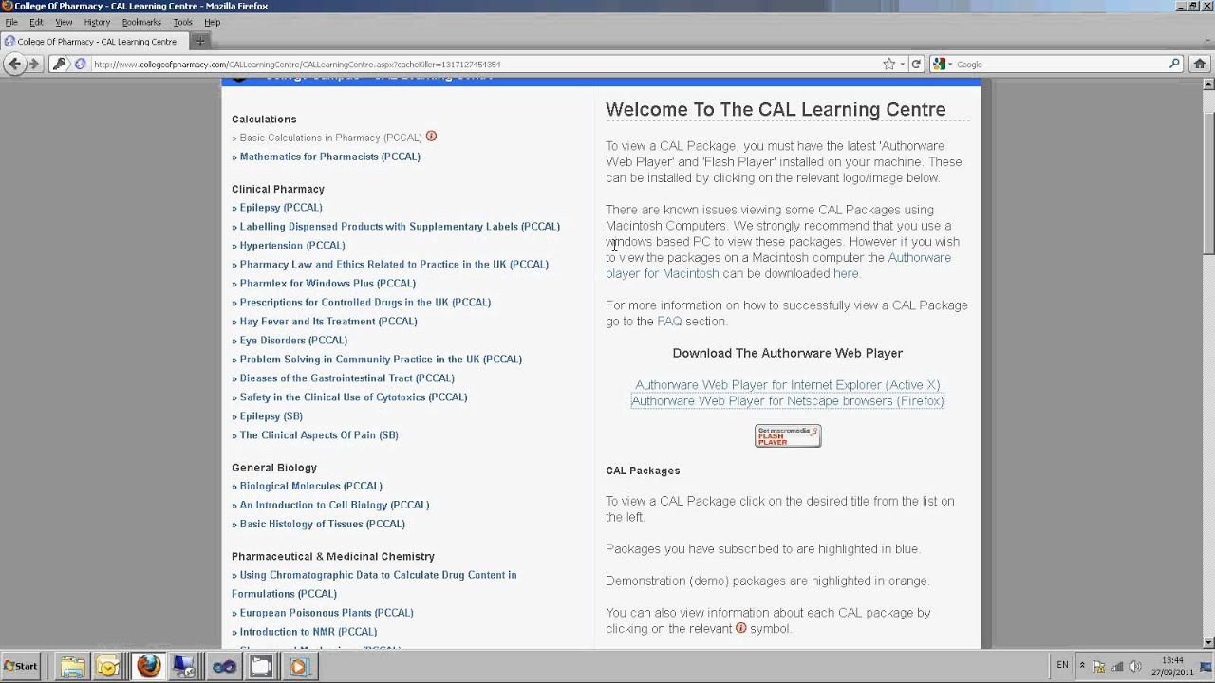Image resolution: width=1215 pixels, height=683 pixels.
Task: Open the Outlook mail icon in the taskbar
Action: click(108, 667)
